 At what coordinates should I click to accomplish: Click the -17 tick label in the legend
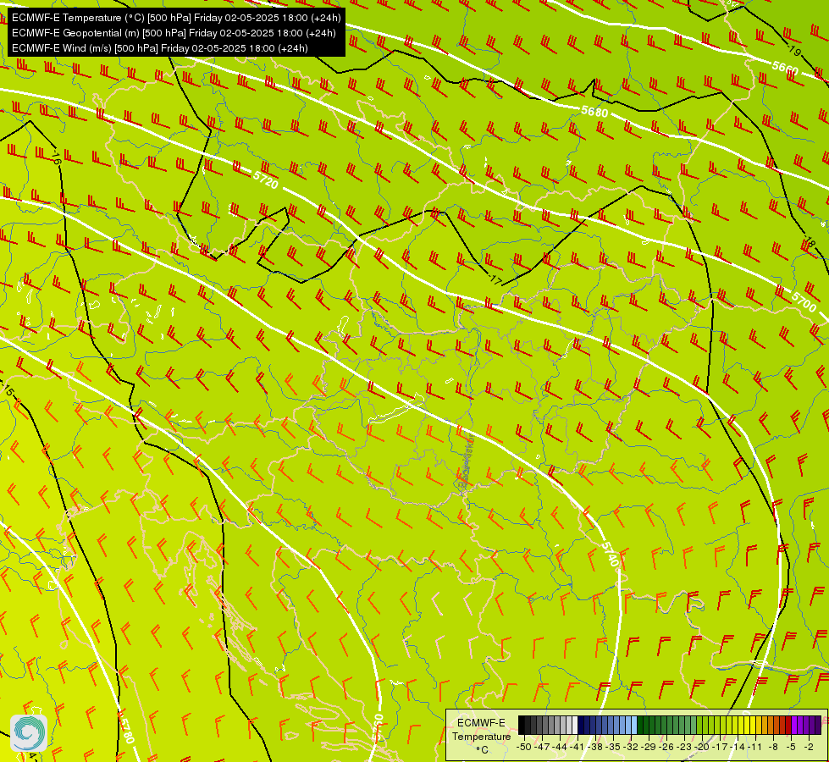720,747
